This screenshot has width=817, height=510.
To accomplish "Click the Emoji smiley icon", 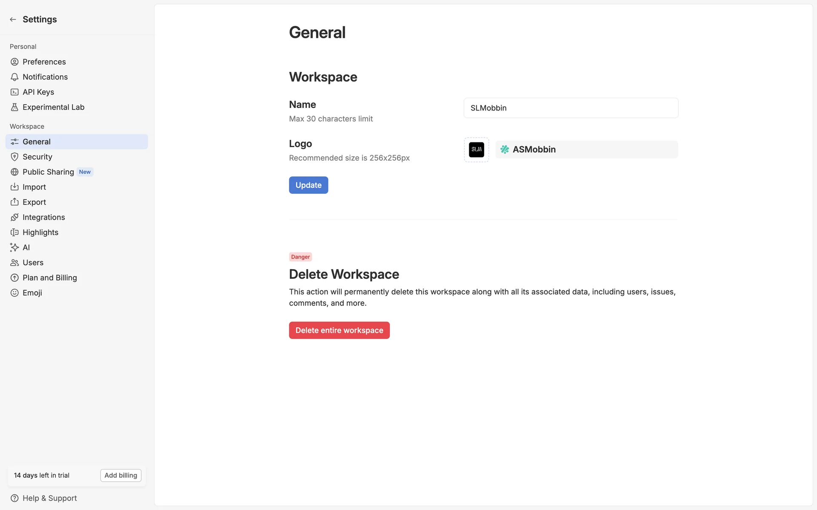I will [x=14, y=293].
